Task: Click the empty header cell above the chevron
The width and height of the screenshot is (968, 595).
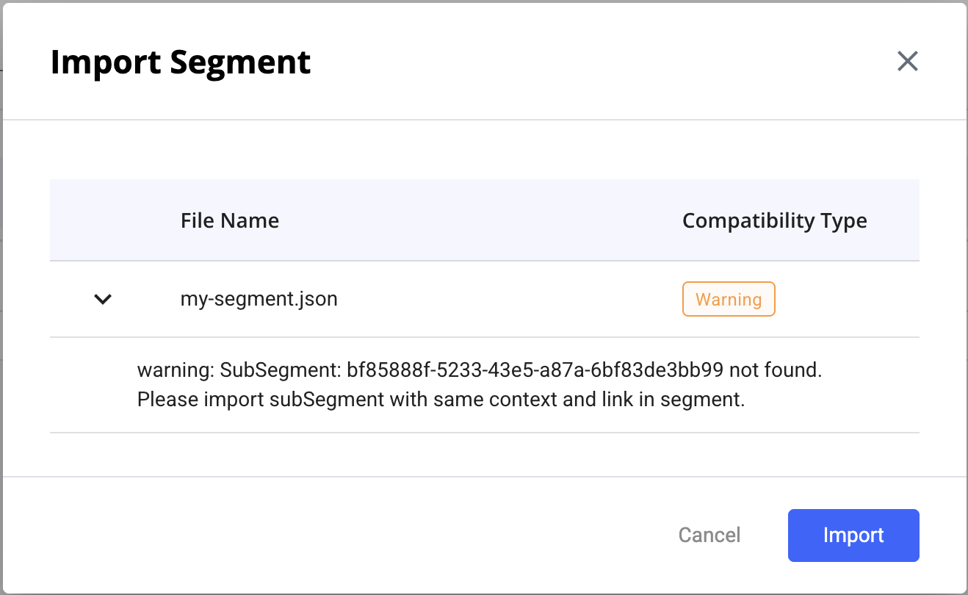Action: point(103,220)
